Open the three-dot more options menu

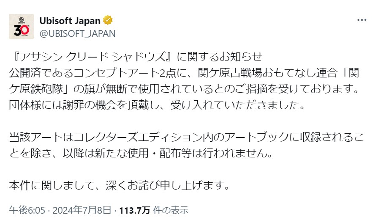pyautogui.click(x=361, y=20)
